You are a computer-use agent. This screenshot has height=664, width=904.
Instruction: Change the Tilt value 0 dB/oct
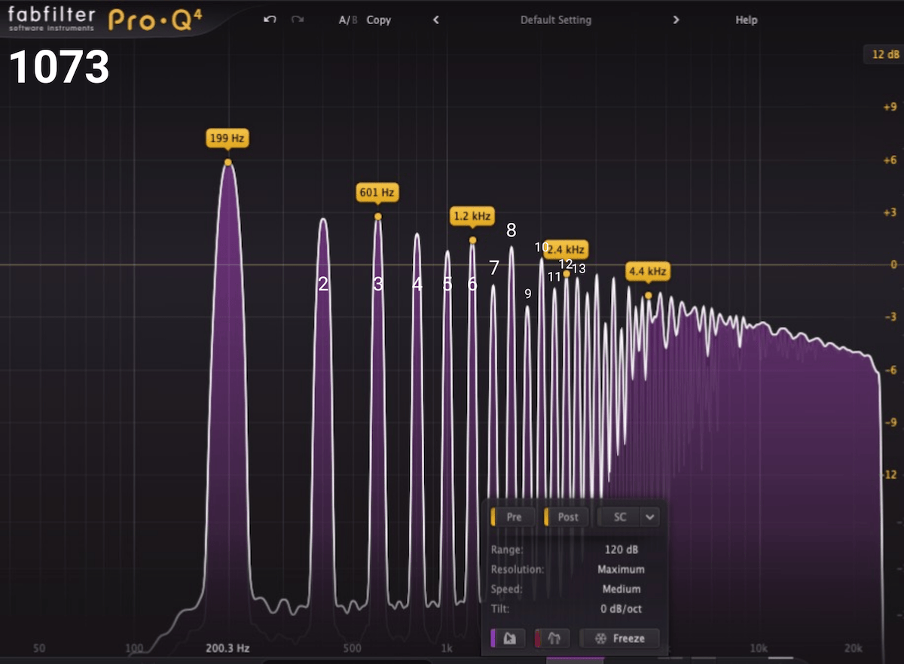[621, 608]
